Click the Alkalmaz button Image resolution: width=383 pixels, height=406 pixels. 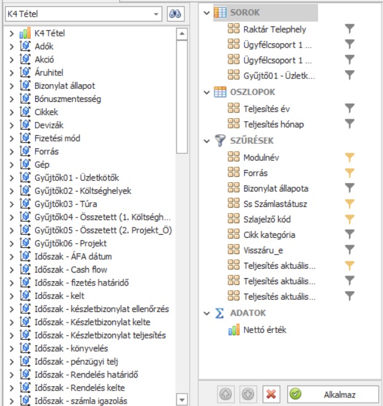pyautogui.click(x=332, y=394)
